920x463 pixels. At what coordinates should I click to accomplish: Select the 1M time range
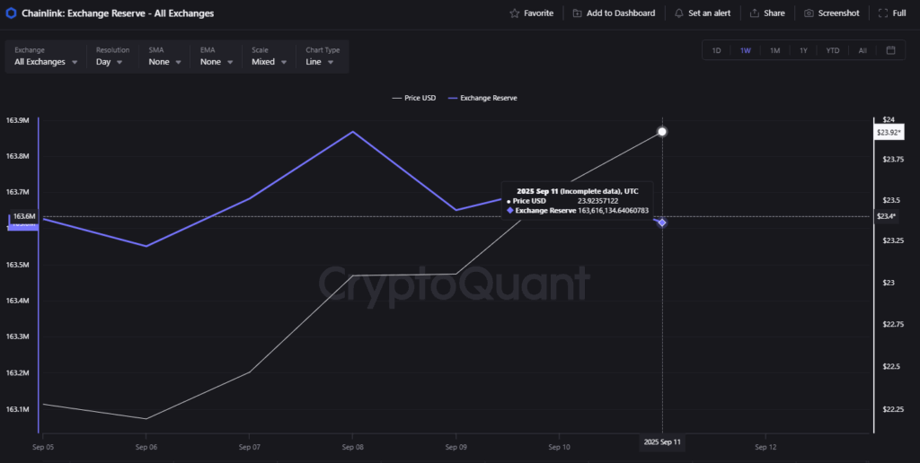click(x=774, y=50)
